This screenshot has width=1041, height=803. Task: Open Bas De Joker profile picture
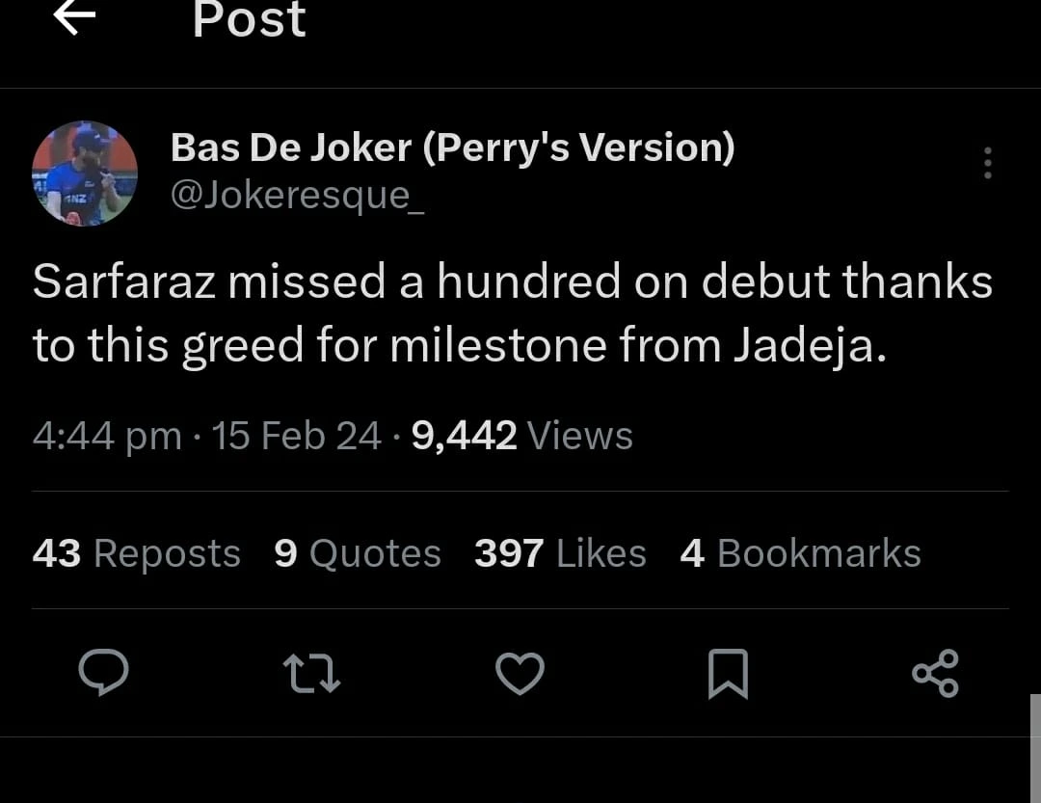85,174
